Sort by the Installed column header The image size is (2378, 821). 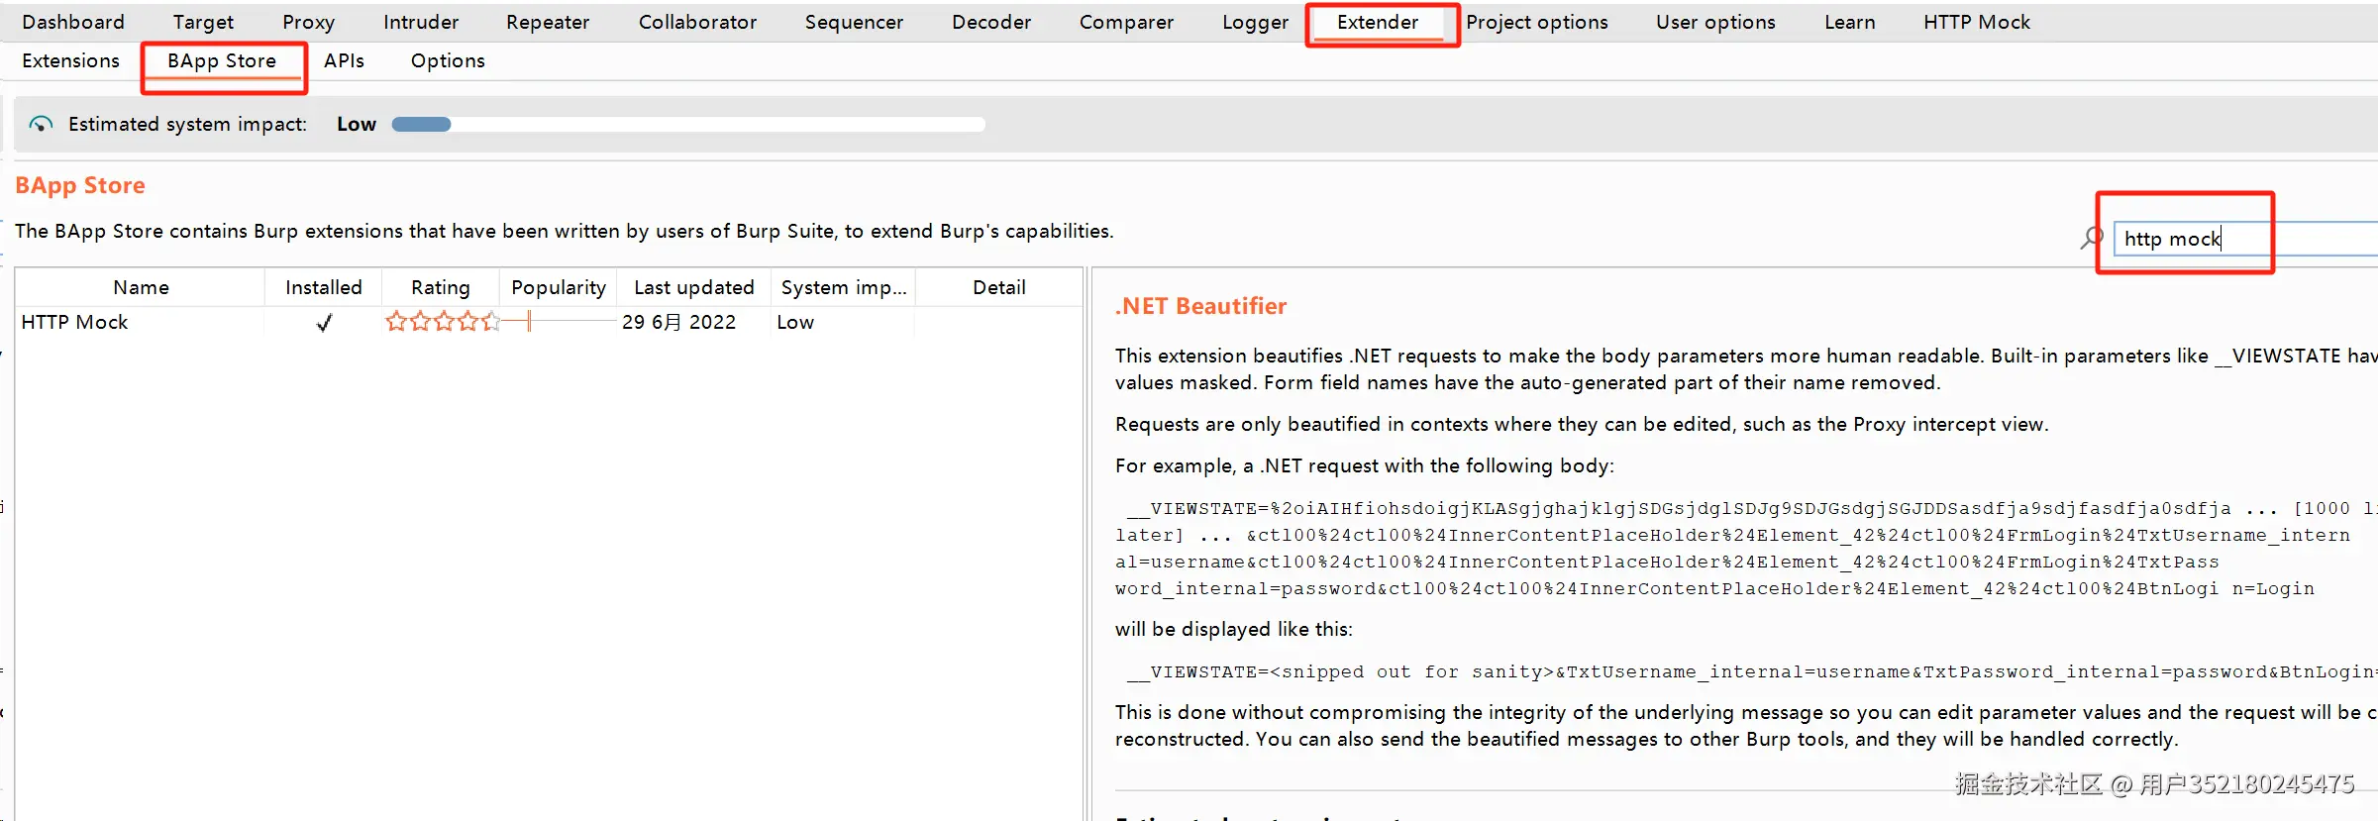point(323,287)
